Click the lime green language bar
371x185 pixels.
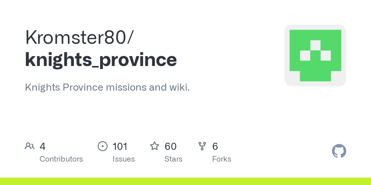tap(185, 181)
